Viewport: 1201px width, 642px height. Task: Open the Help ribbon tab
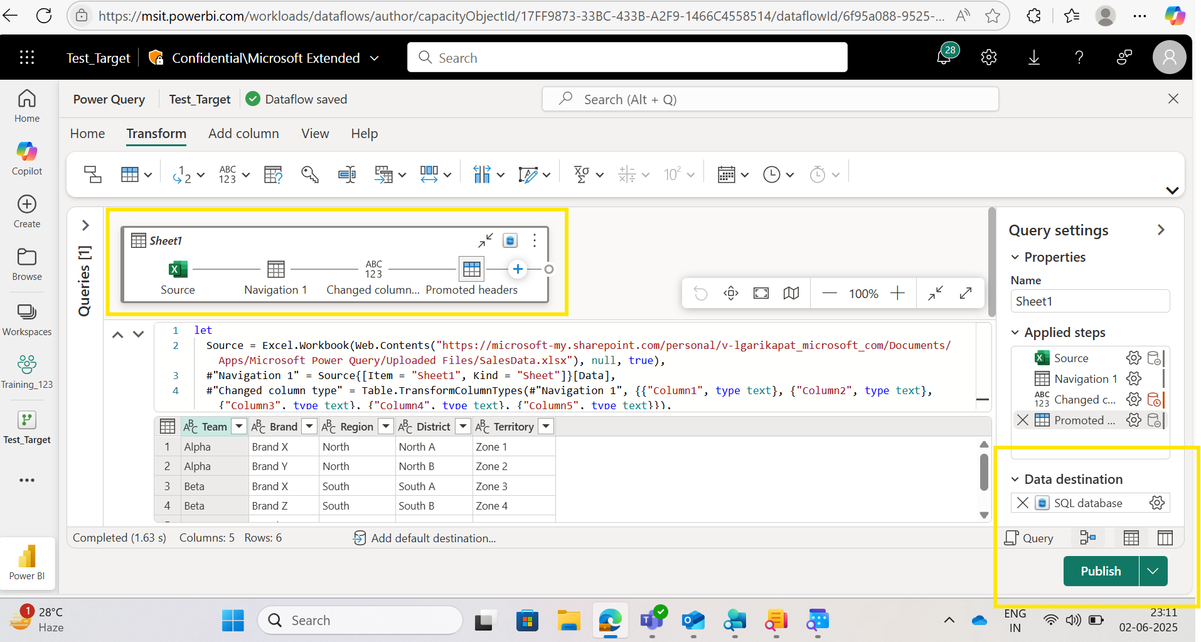tap(365, 134)
